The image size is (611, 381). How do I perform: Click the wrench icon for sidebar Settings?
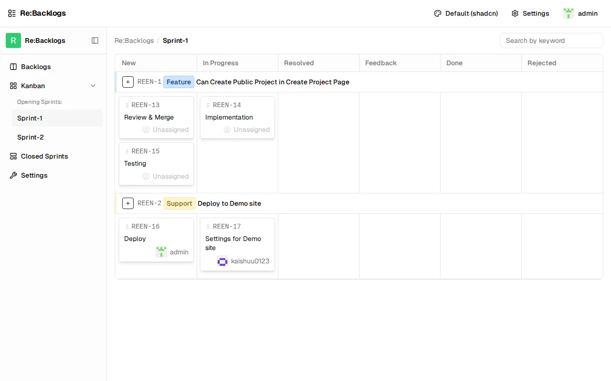[13, 175]
